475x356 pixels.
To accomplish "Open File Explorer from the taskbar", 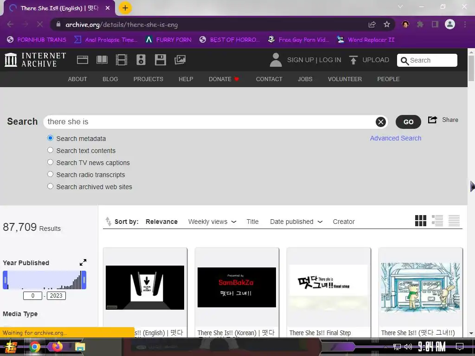I will click(80, 347).
